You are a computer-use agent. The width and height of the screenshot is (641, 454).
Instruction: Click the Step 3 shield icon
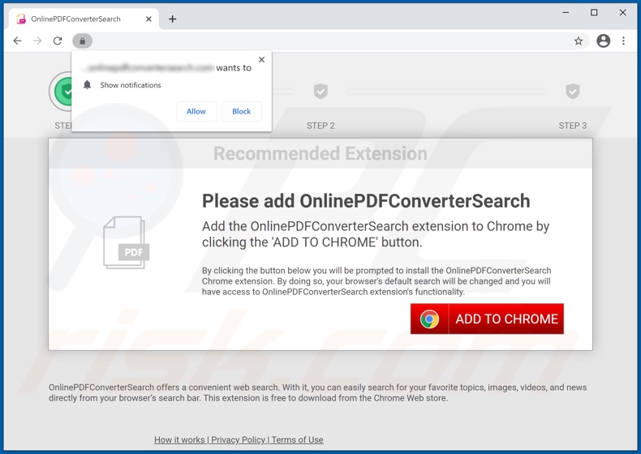572,91
